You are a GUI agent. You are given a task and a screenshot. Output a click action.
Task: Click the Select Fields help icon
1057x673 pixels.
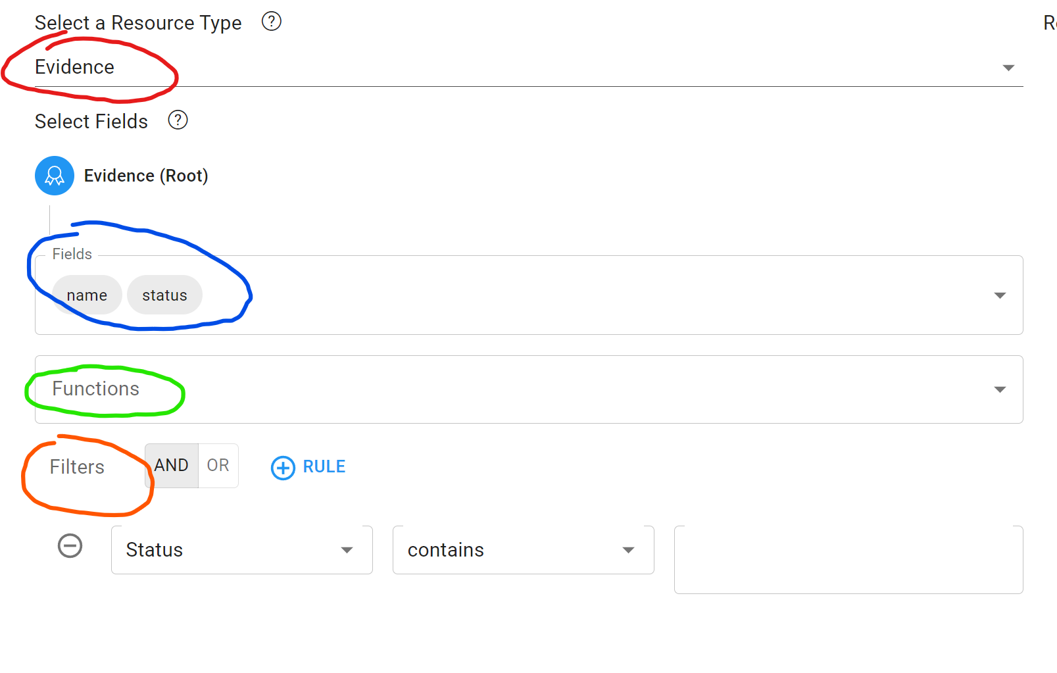(x=178, y=120)
